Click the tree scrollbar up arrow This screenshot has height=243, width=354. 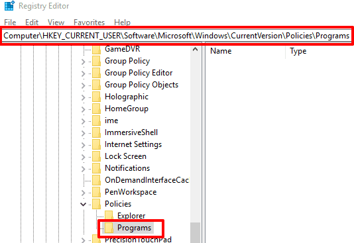[196, 50]
